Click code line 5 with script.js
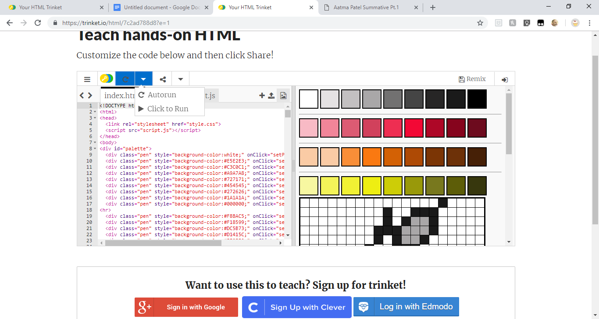Viewport: 599px width, 319px height. (x=153, y=130)
